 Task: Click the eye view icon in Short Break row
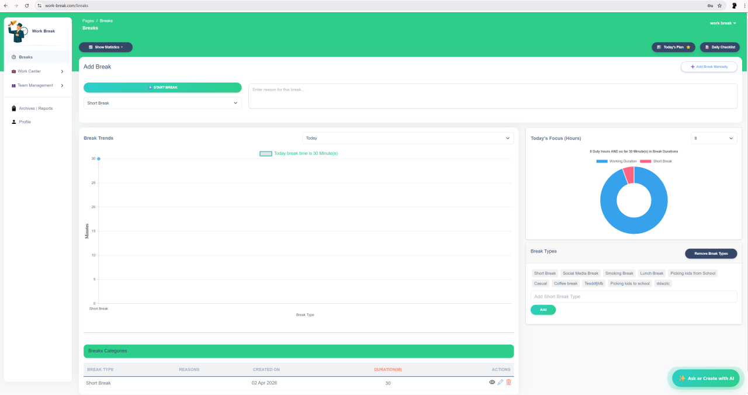click(491, 382)
